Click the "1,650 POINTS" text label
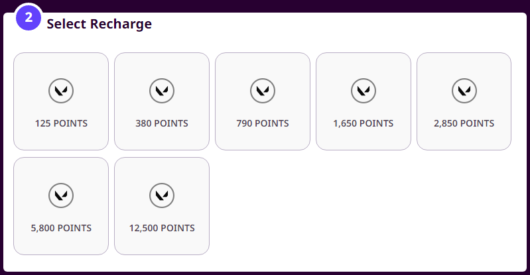This screenshot has width=530, height=275. pyautogui.click(x=364, y=123)
